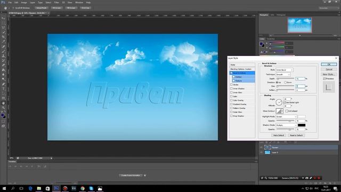This screenshot has height=192, width=341.
Task: Click Reset to Default button
Action: pos(296,135)
